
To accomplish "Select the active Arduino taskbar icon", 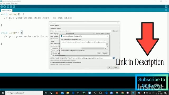I will 133,93.
